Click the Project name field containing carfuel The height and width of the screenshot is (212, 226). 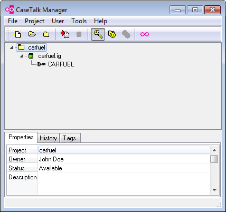pyautogui.click(x=124, y=150)
